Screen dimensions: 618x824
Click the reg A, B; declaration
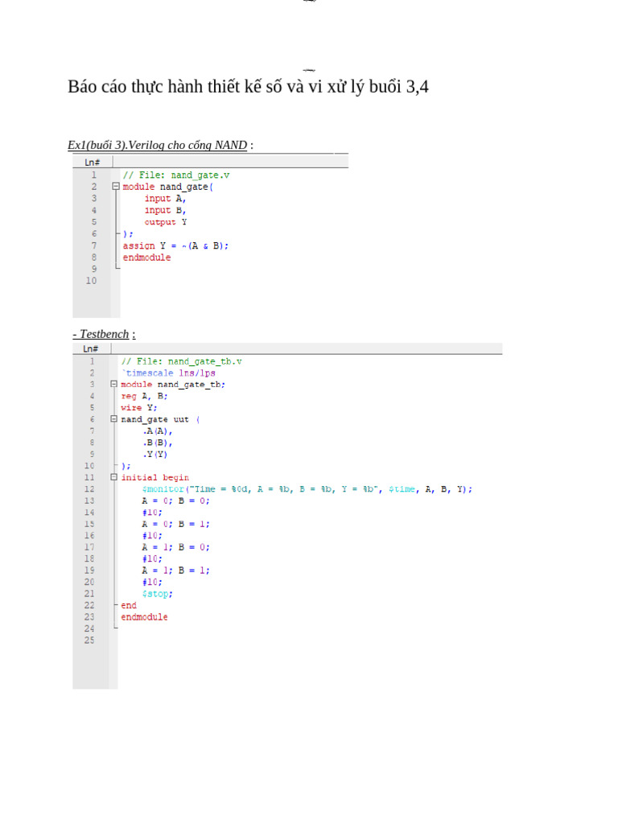tap(144, 396)
